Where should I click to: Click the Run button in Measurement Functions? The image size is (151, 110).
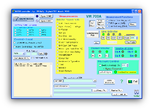(x=133, y=24)
